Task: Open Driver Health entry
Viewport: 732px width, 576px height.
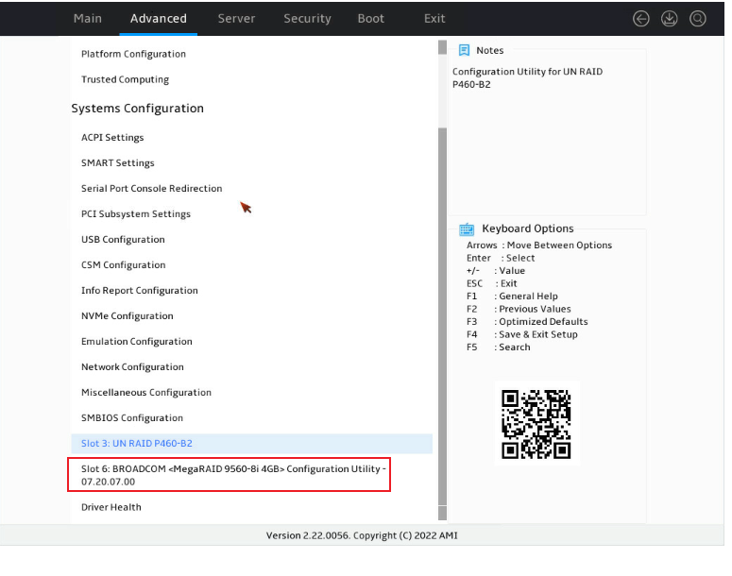Action: click(x=111, y=507)
